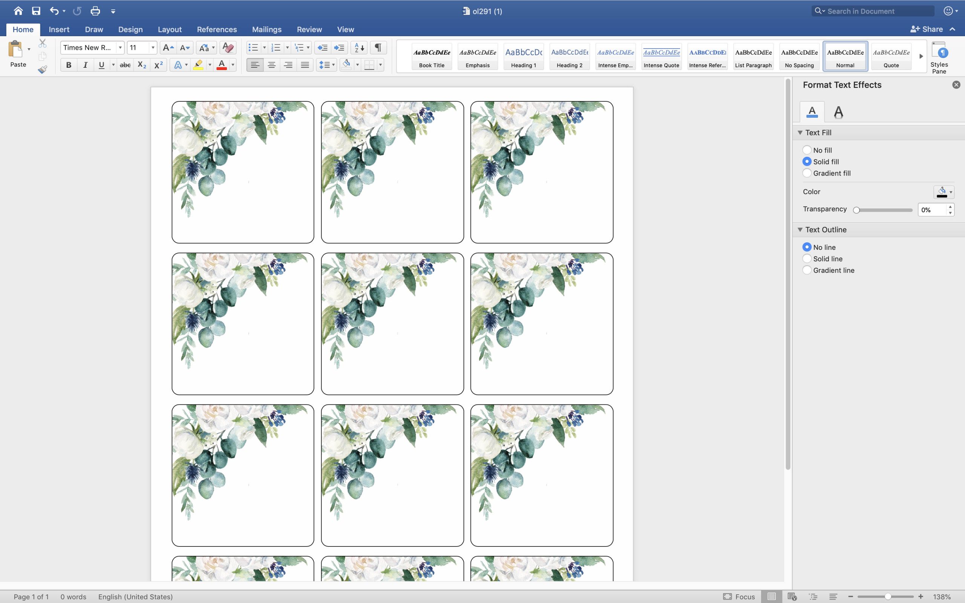Screen dimensions: 965x603
Task: Open the Mailings ribbon tab
Action: click(x=267, y=29)
